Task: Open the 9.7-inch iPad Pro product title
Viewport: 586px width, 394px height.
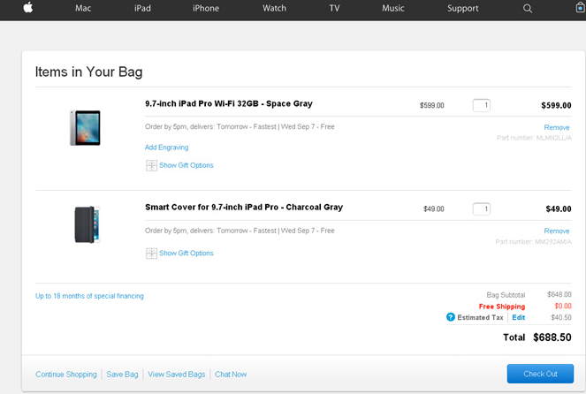Action: click(x=229, y=103)
